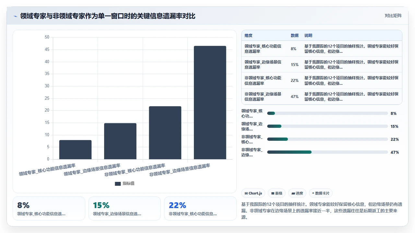Screen dimensions: 415x233
Task: Click the 8% progress bar
Action: [327, 113]
